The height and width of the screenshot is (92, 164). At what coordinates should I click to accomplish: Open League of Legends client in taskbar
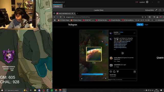pyautogui.click(x=64, y=90)
